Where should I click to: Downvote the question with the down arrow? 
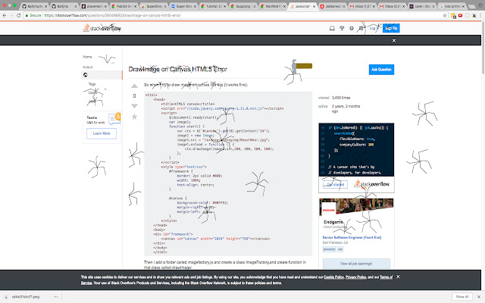[134, 106]
